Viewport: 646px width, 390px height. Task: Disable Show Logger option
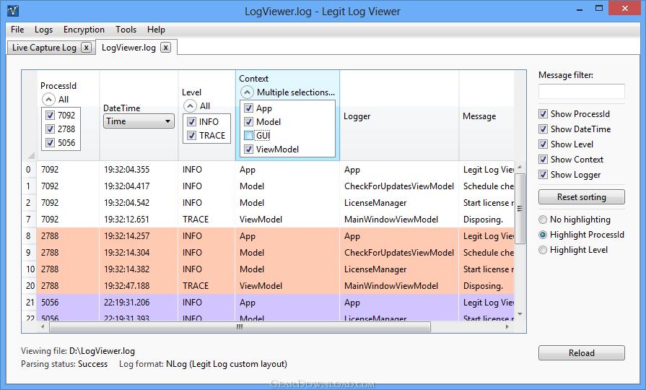point(544,174)
